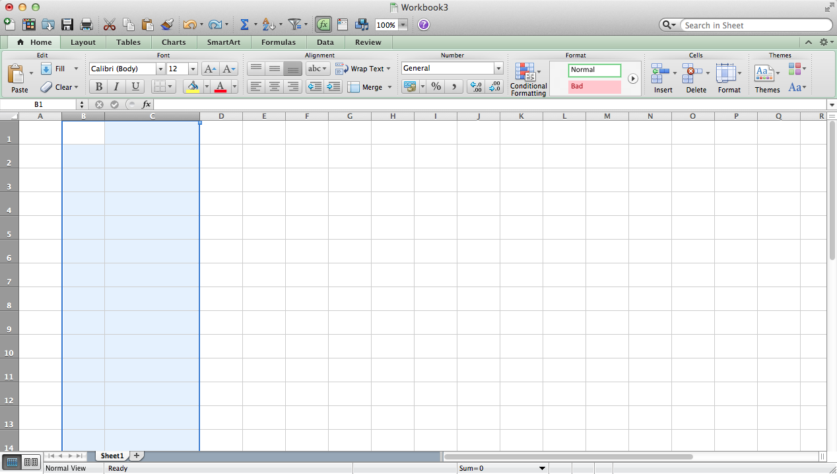Viewport: 837px width, 474px height.
Task: Open the font size dropdown
Action: [x=193, y=69]
